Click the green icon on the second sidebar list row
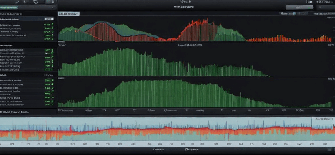Image resolution: width=335 pixels, height=155 pixels. pos(52,28)
